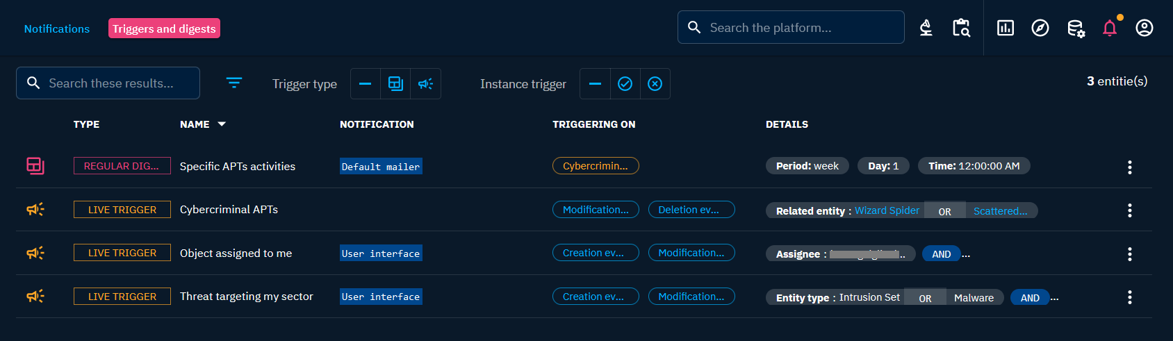Click the microscope enrichment icon
Screen dimensions: 1173x341
click(926, 28)
